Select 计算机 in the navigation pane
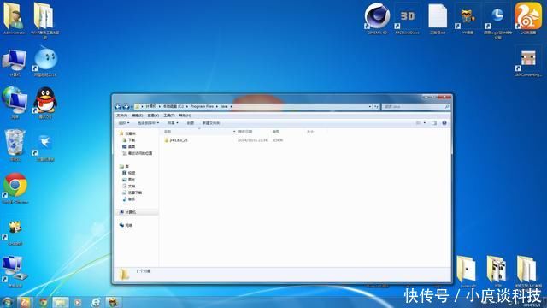 [127, 212]
